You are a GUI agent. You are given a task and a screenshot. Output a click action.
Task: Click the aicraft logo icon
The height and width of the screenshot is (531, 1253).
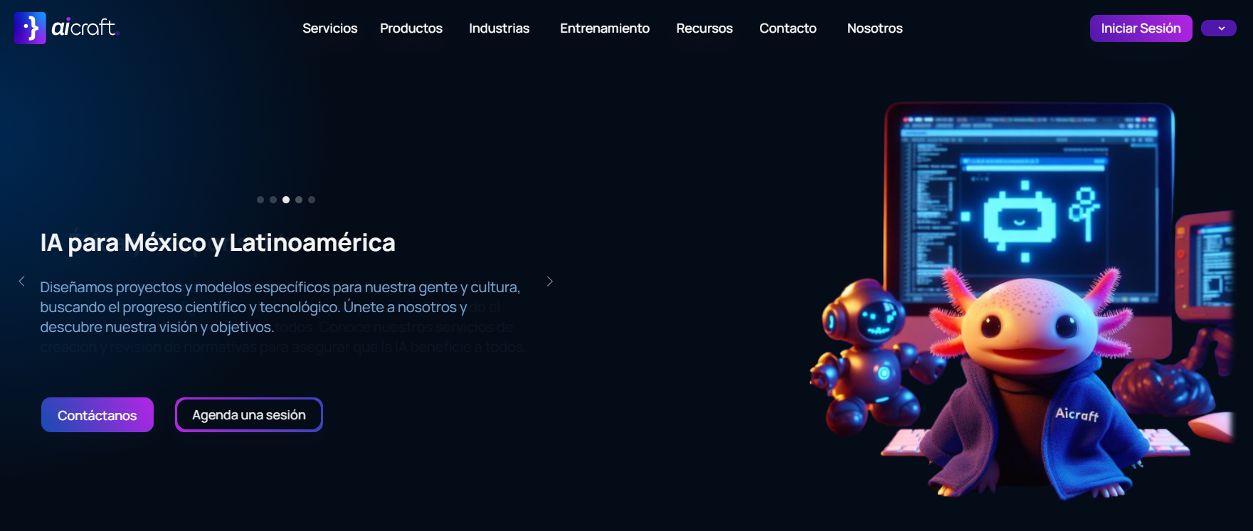pos(30,28)
